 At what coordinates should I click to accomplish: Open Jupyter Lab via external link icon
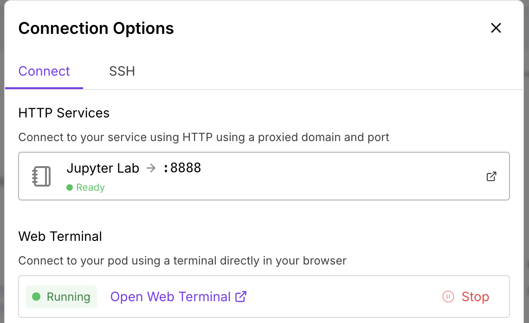491,176
